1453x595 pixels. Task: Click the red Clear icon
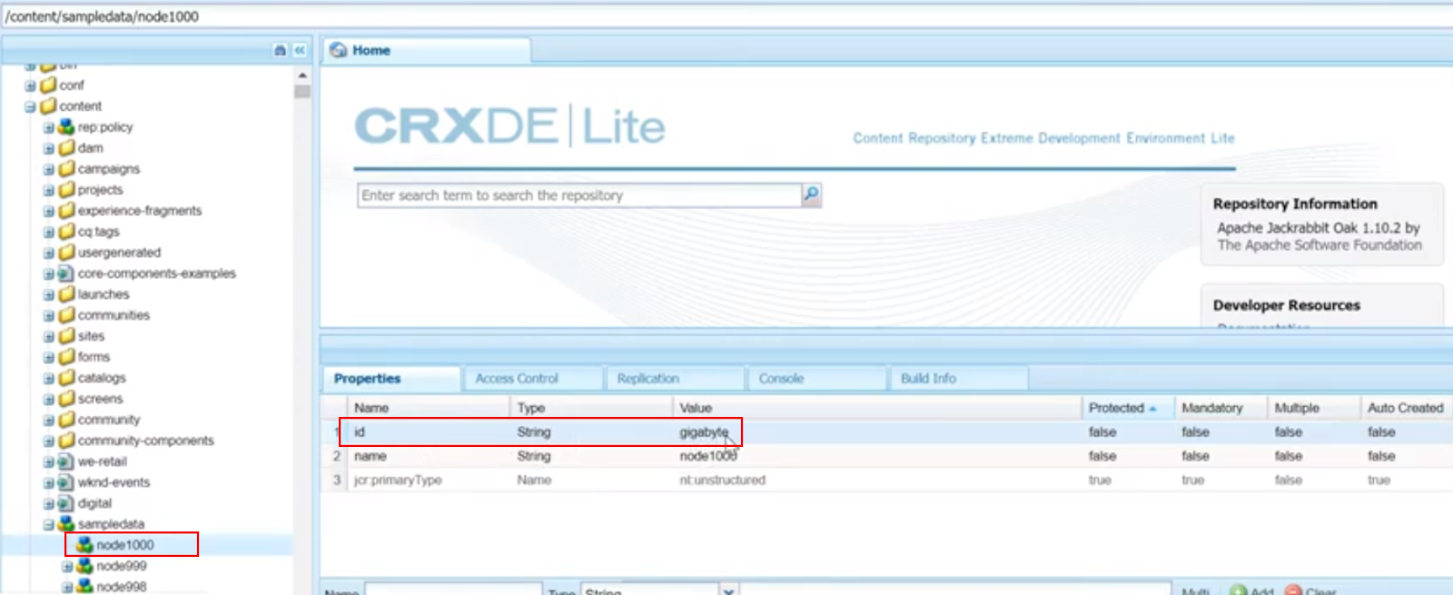click(x=1293, y=590)
